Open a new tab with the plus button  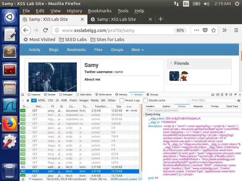coord(161,19)
